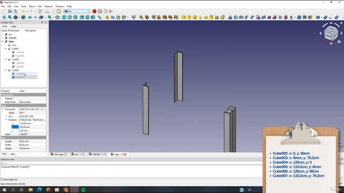Screen dimensions: 344x193
Task: Enable the Picked object list checkbox
Action: 2,180
